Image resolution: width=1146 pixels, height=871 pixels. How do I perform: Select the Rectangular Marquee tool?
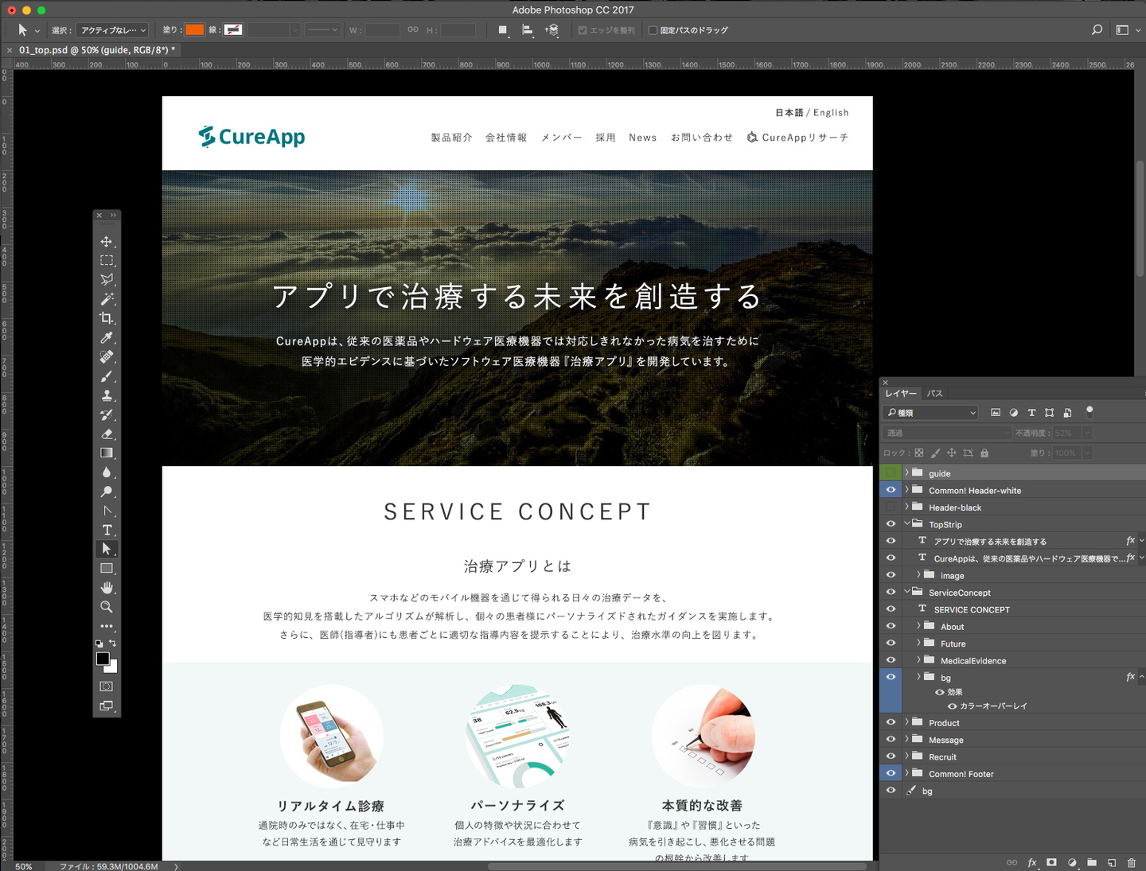107,260
